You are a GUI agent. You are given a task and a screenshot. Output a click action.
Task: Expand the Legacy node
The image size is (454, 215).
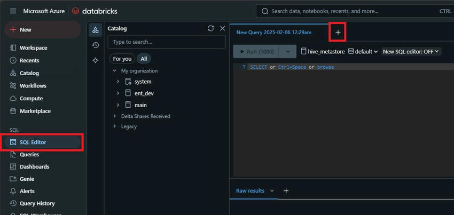pos(115,126)
